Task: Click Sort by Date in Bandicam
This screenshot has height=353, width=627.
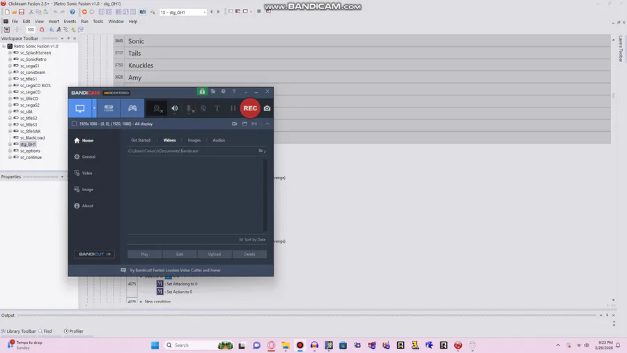Action: [252, 240]
